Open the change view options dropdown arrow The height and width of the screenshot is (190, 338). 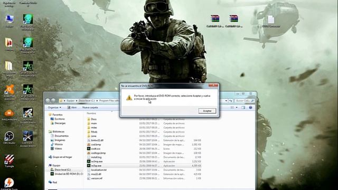click(237, 108)
